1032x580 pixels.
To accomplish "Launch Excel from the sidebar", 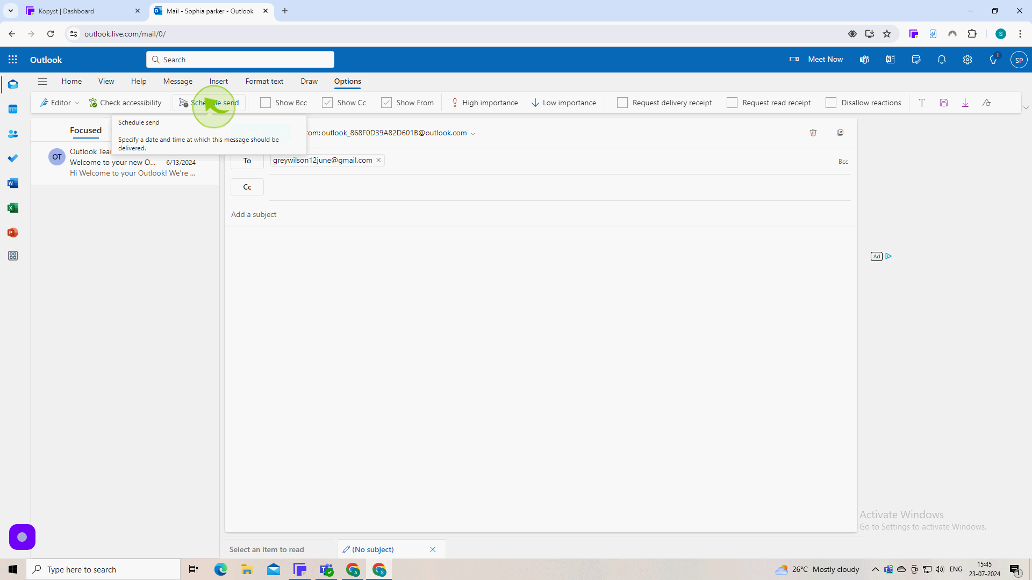I will click(x=13, y=208).
